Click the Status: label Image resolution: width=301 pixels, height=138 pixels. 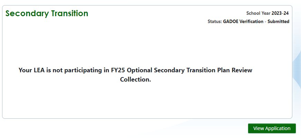pos(215,21)
